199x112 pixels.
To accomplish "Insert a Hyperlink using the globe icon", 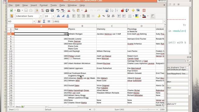I will click(x=107, y=10).
